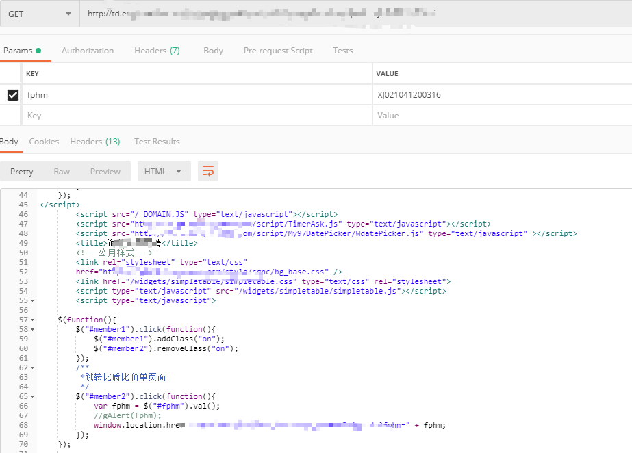This screenshot has width=632, height=453.
Task: Click the WdatePicker.js script line
Action: [327, 233]
